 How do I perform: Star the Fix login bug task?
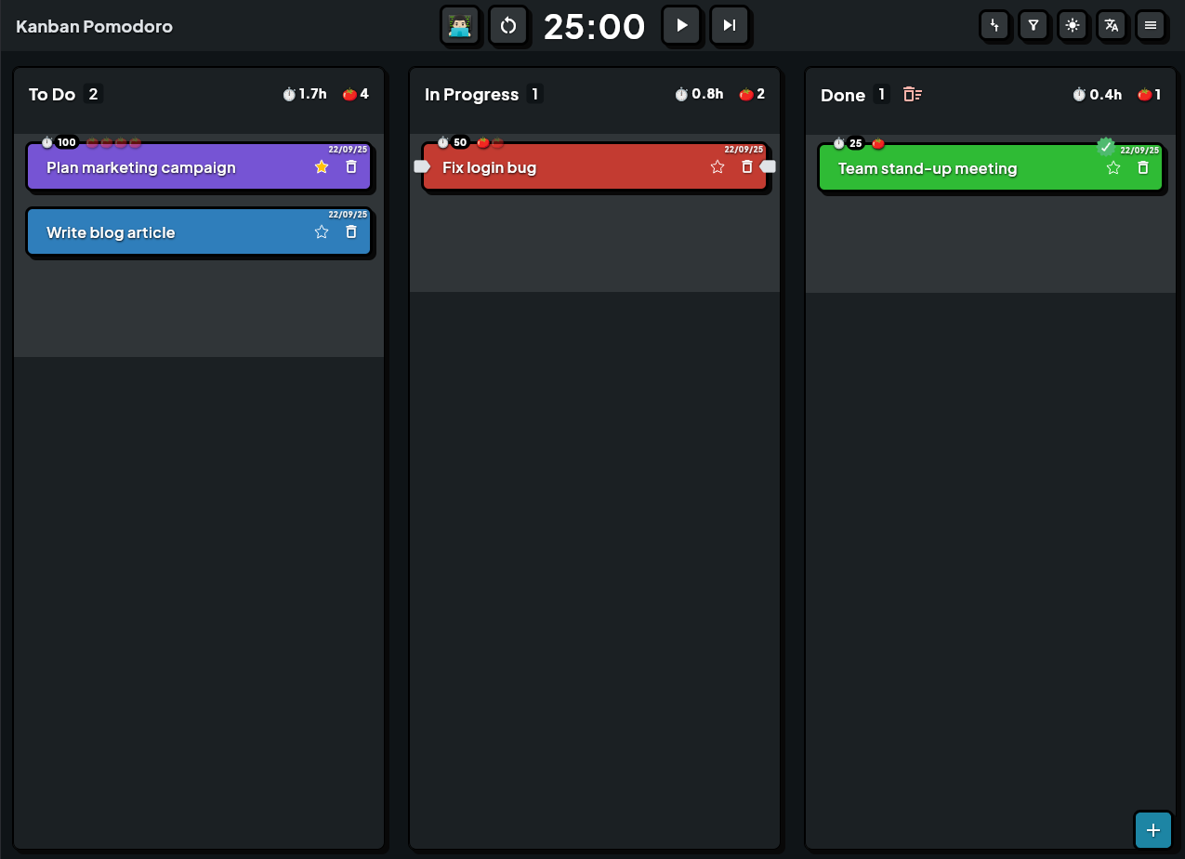point(718,166)
